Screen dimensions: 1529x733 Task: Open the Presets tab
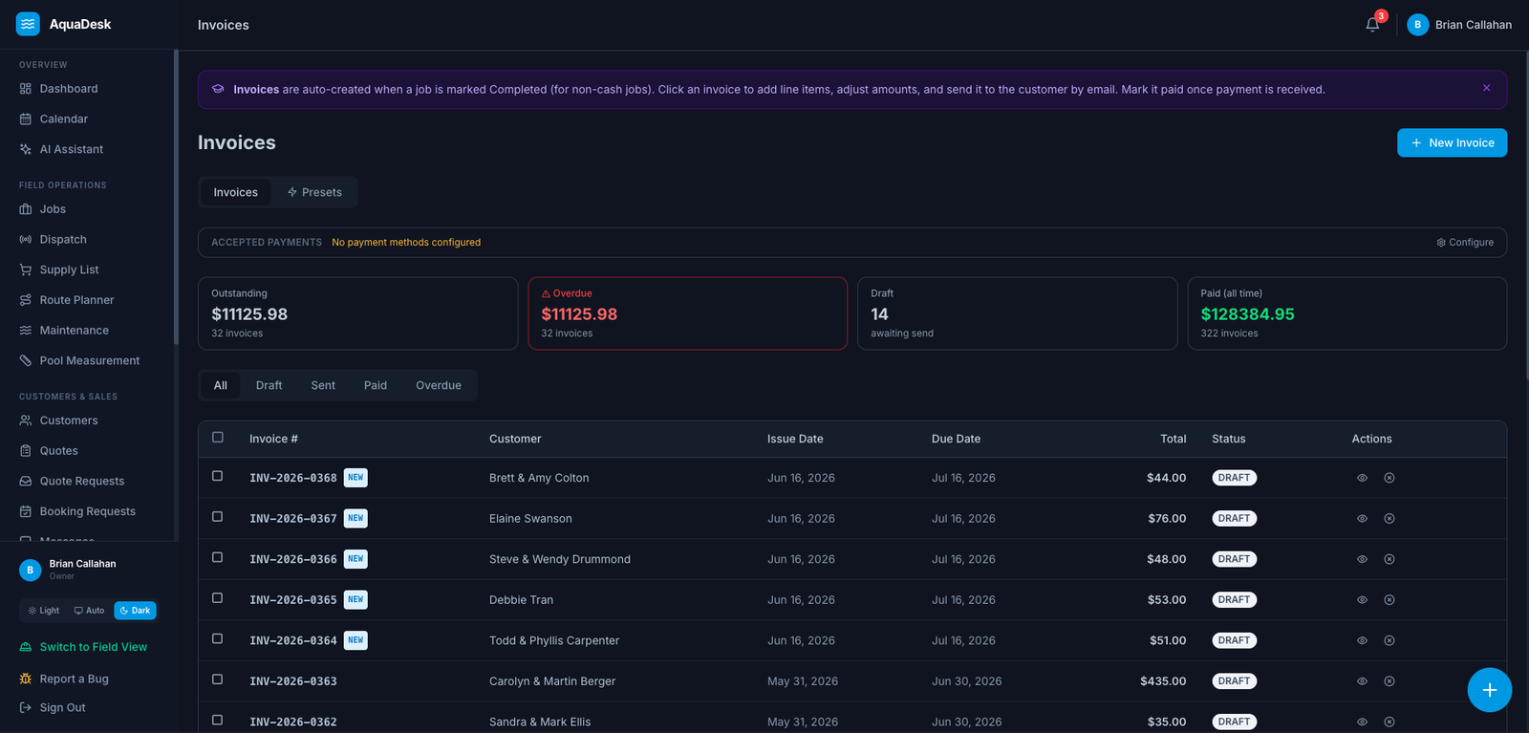pyautogui.click(x=314, y=192)
